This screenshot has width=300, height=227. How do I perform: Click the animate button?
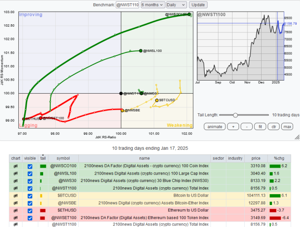215,126
